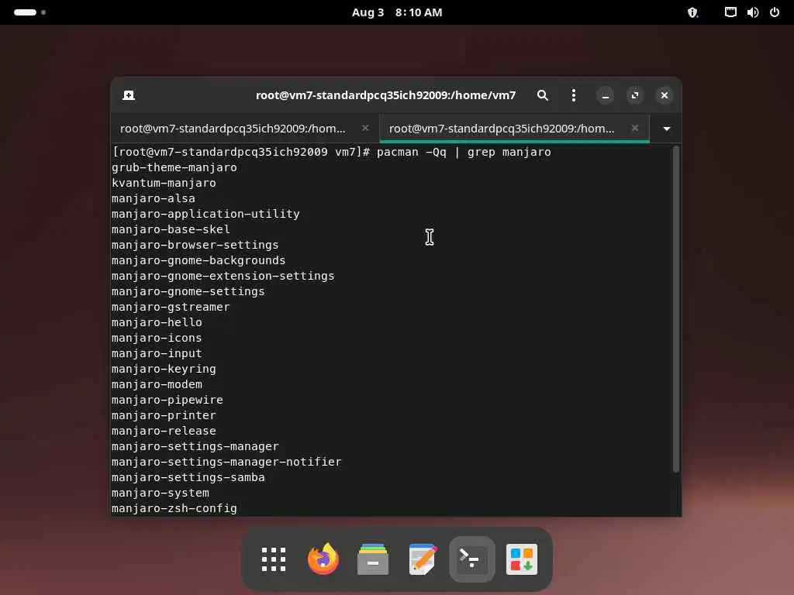Open terminal search with the magnifier icon
Viewport: 794px width, 595px height.
542,95
